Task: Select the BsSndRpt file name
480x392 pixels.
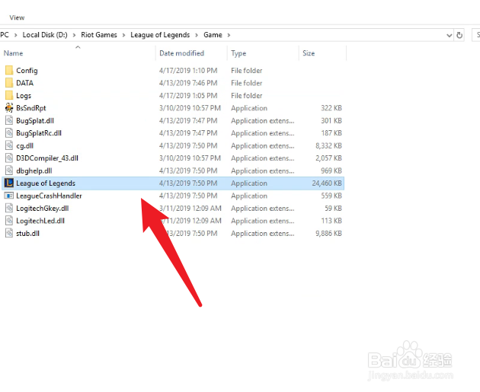Action: 31,108
